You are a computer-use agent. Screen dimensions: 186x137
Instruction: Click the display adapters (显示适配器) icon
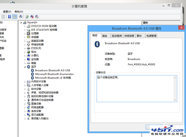pyautogui.click(x=29, y=115)
